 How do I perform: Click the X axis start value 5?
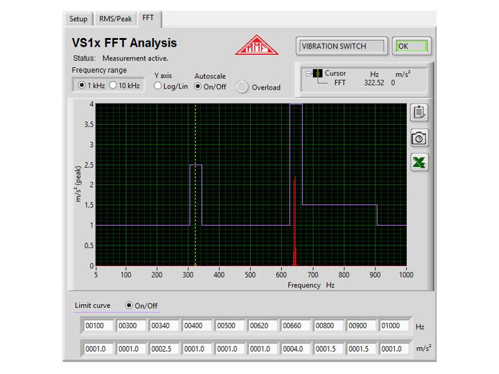click(96, 274)
